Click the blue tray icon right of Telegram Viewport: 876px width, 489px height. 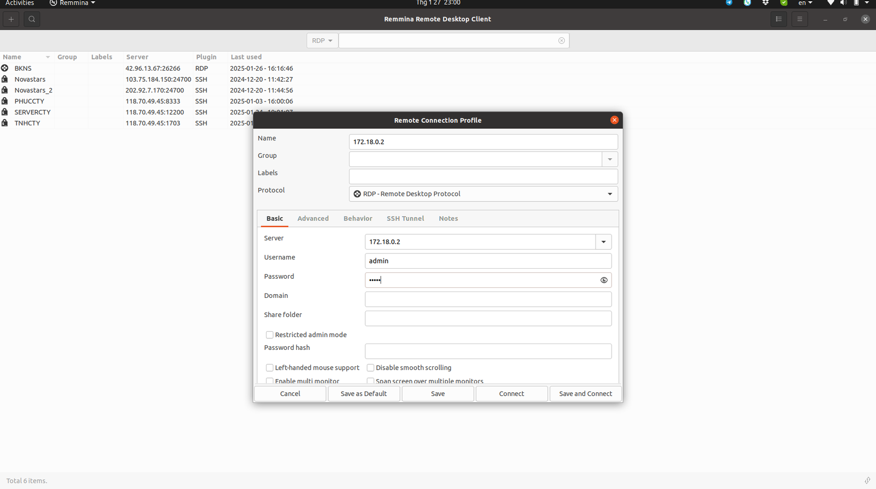tap(747, 3)
